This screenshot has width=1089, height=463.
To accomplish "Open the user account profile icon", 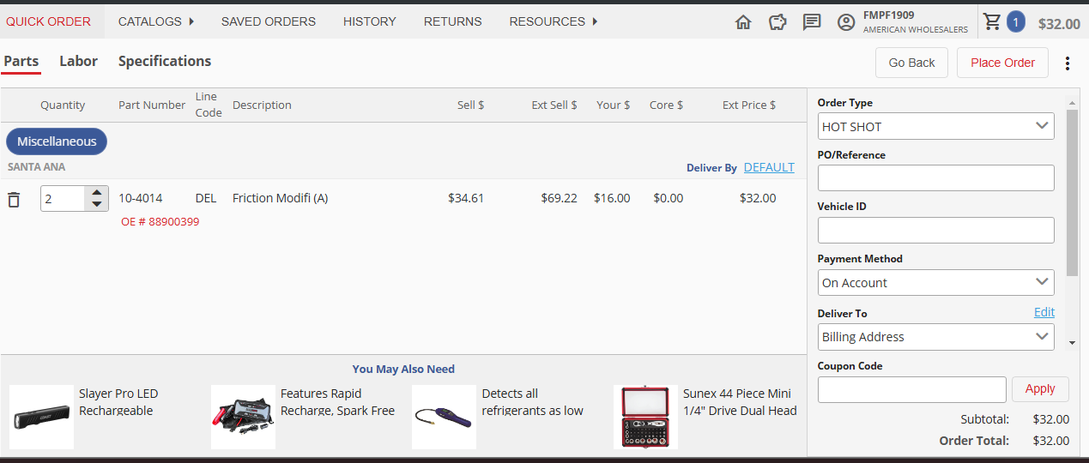I will pyautogui.click(x=846, y=22).
